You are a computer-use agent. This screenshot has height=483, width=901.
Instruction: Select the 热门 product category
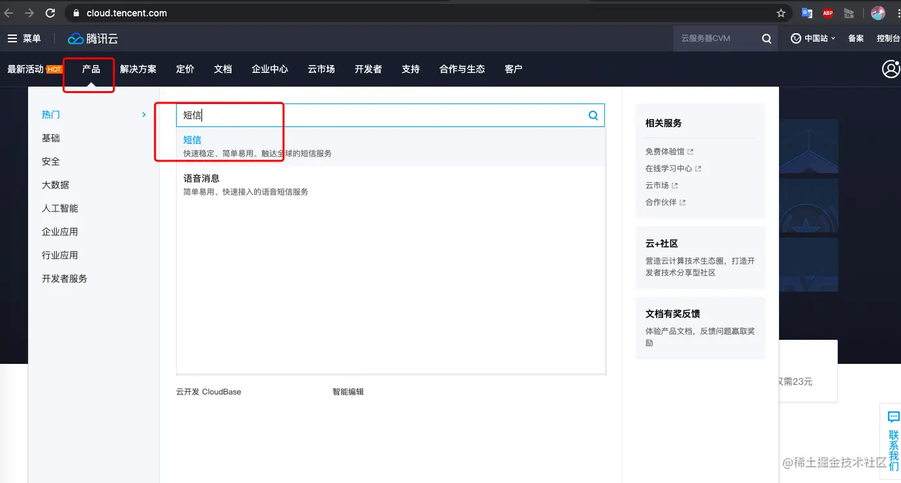(x=51, y=115)
